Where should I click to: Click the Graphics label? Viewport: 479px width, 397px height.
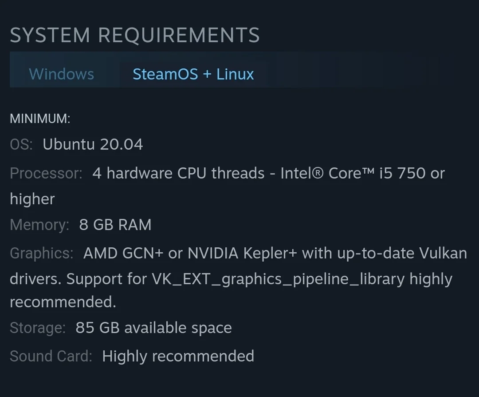coord(41,253)
